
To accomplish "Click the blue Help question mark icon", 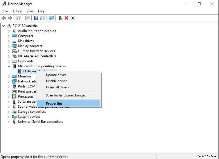I will [36, 18].
